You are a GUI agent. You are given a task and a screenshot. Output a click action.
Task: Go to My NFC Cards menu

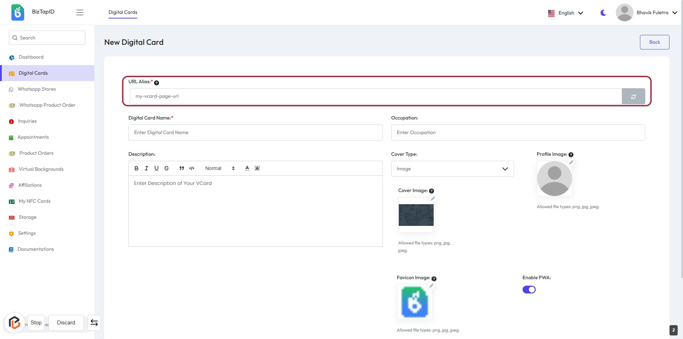(x=35, y=201)
